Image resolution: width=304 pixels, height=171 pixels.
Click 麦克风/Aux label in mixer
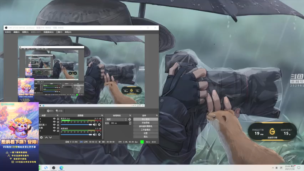click(65, 119)
